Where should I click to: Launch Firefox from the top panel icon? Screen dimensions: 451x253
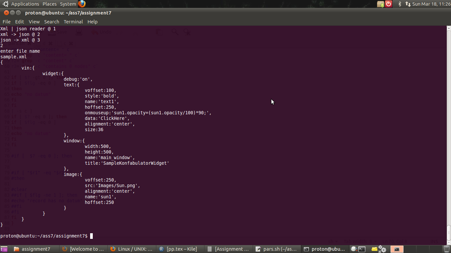[82, 4]
